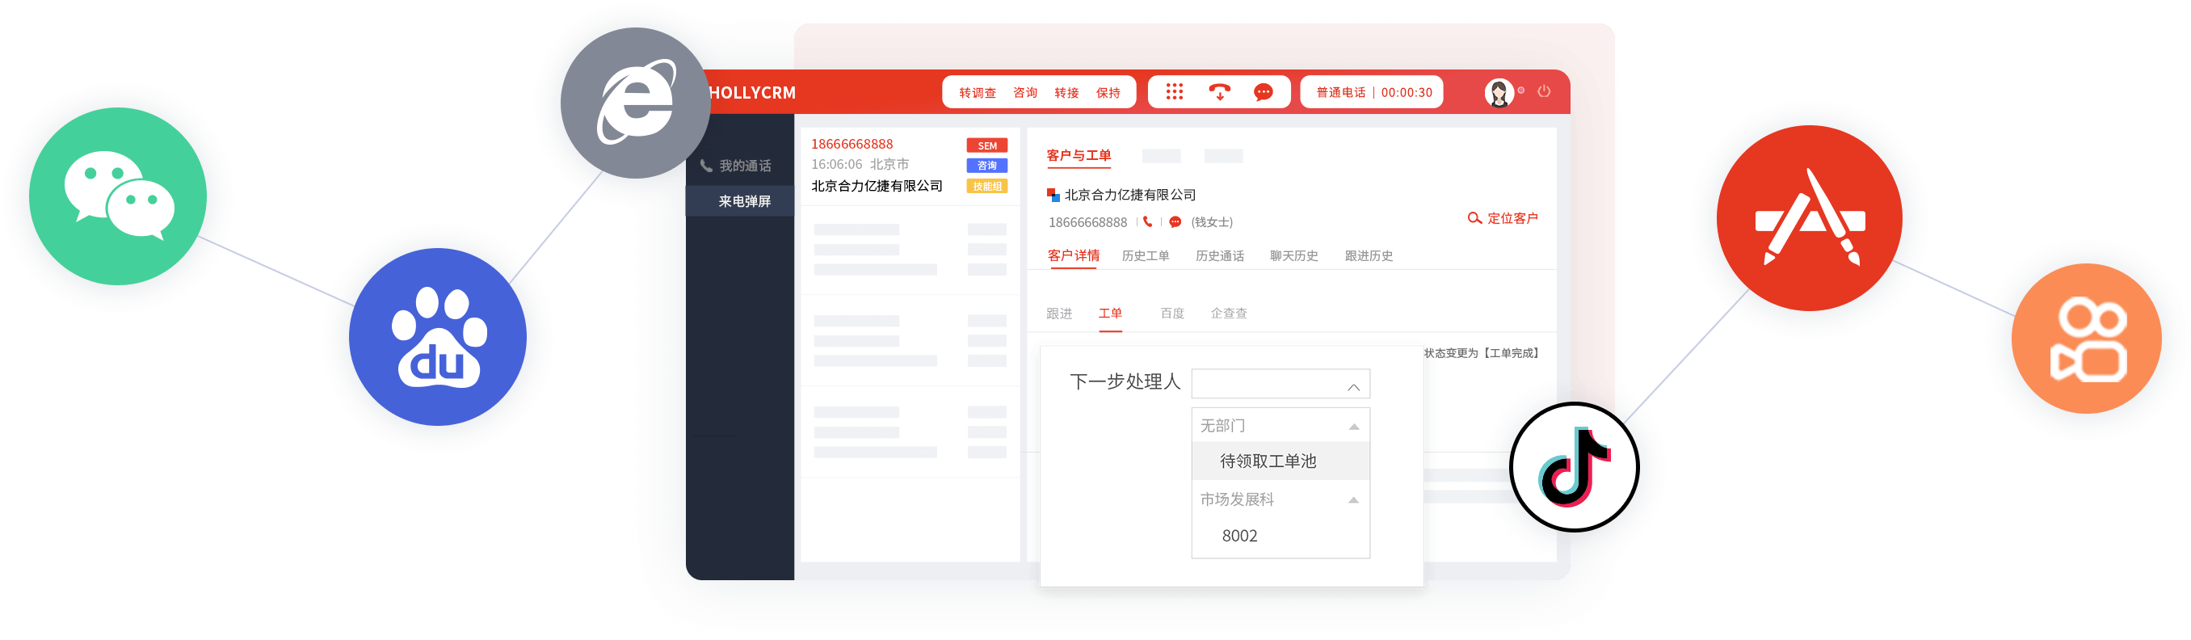Viewport: 2191px width, 640px height.
Task: Click the Kuaishou camera icon
Action: click(x=2085, y=339)
